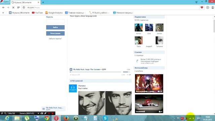The width and height of the screenshot is (215, 121).
Task: Stop loading the page
Action: pos(13,7)
